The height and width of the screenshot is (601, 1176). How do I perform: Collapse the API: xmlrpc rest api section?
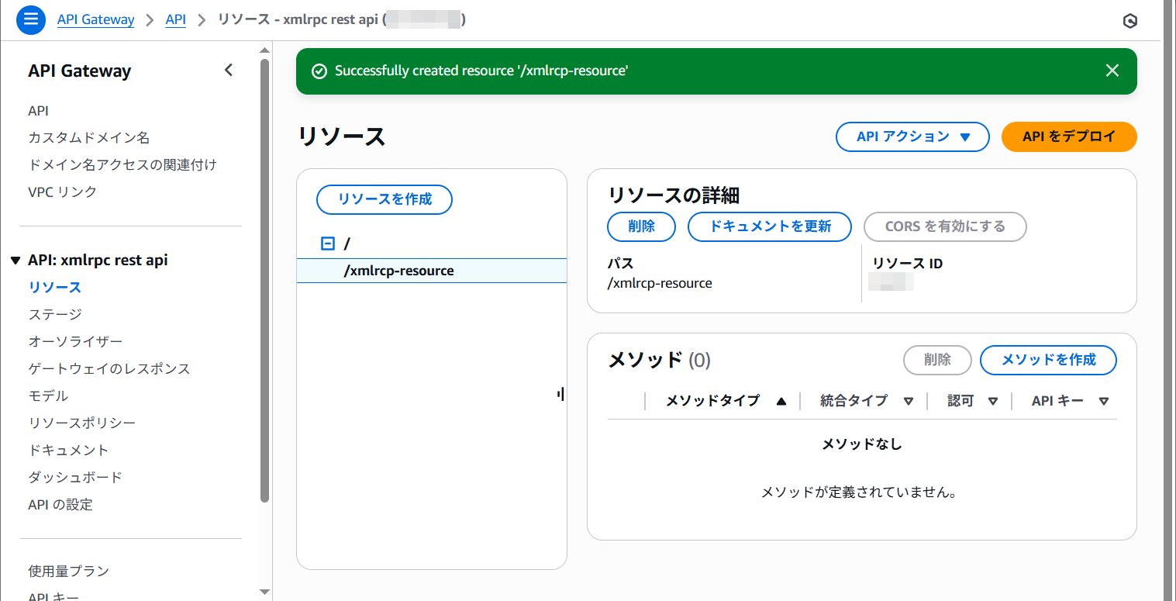(x=16, y=261)
